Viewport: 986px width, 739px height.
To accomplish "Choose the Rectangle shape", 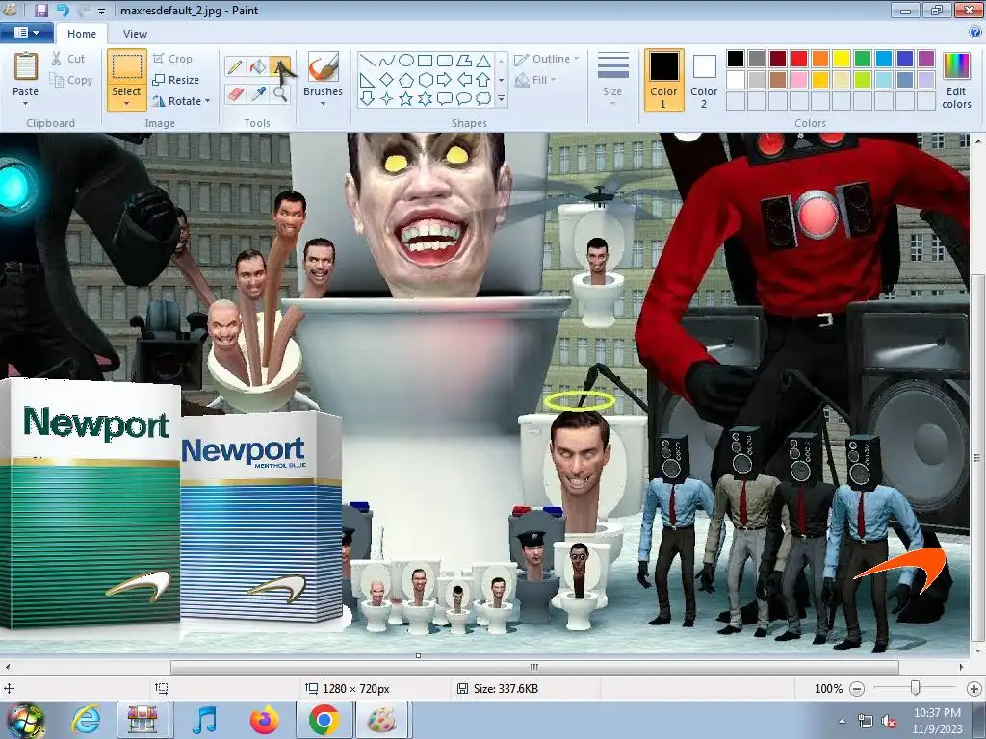I will 425,61.
